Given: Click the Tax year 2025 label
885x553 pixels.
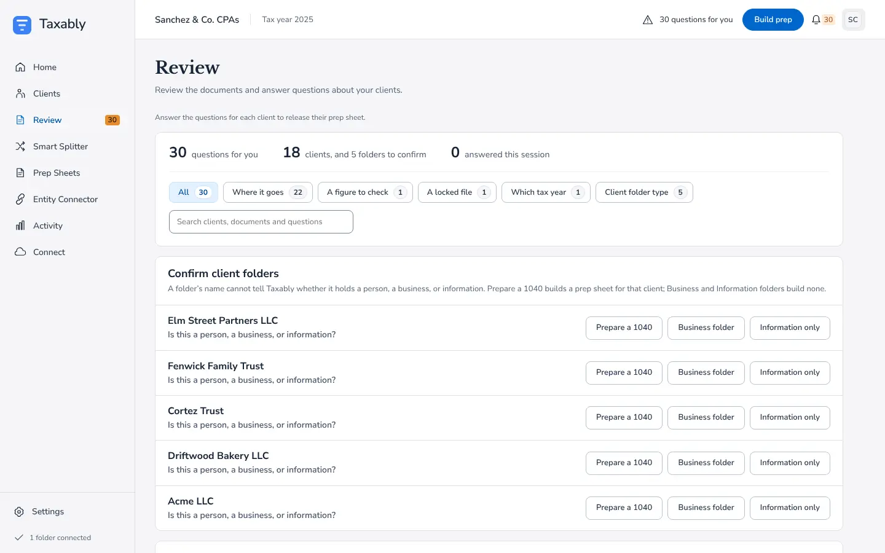Looking at the screenshot, I should click(288, 20).
